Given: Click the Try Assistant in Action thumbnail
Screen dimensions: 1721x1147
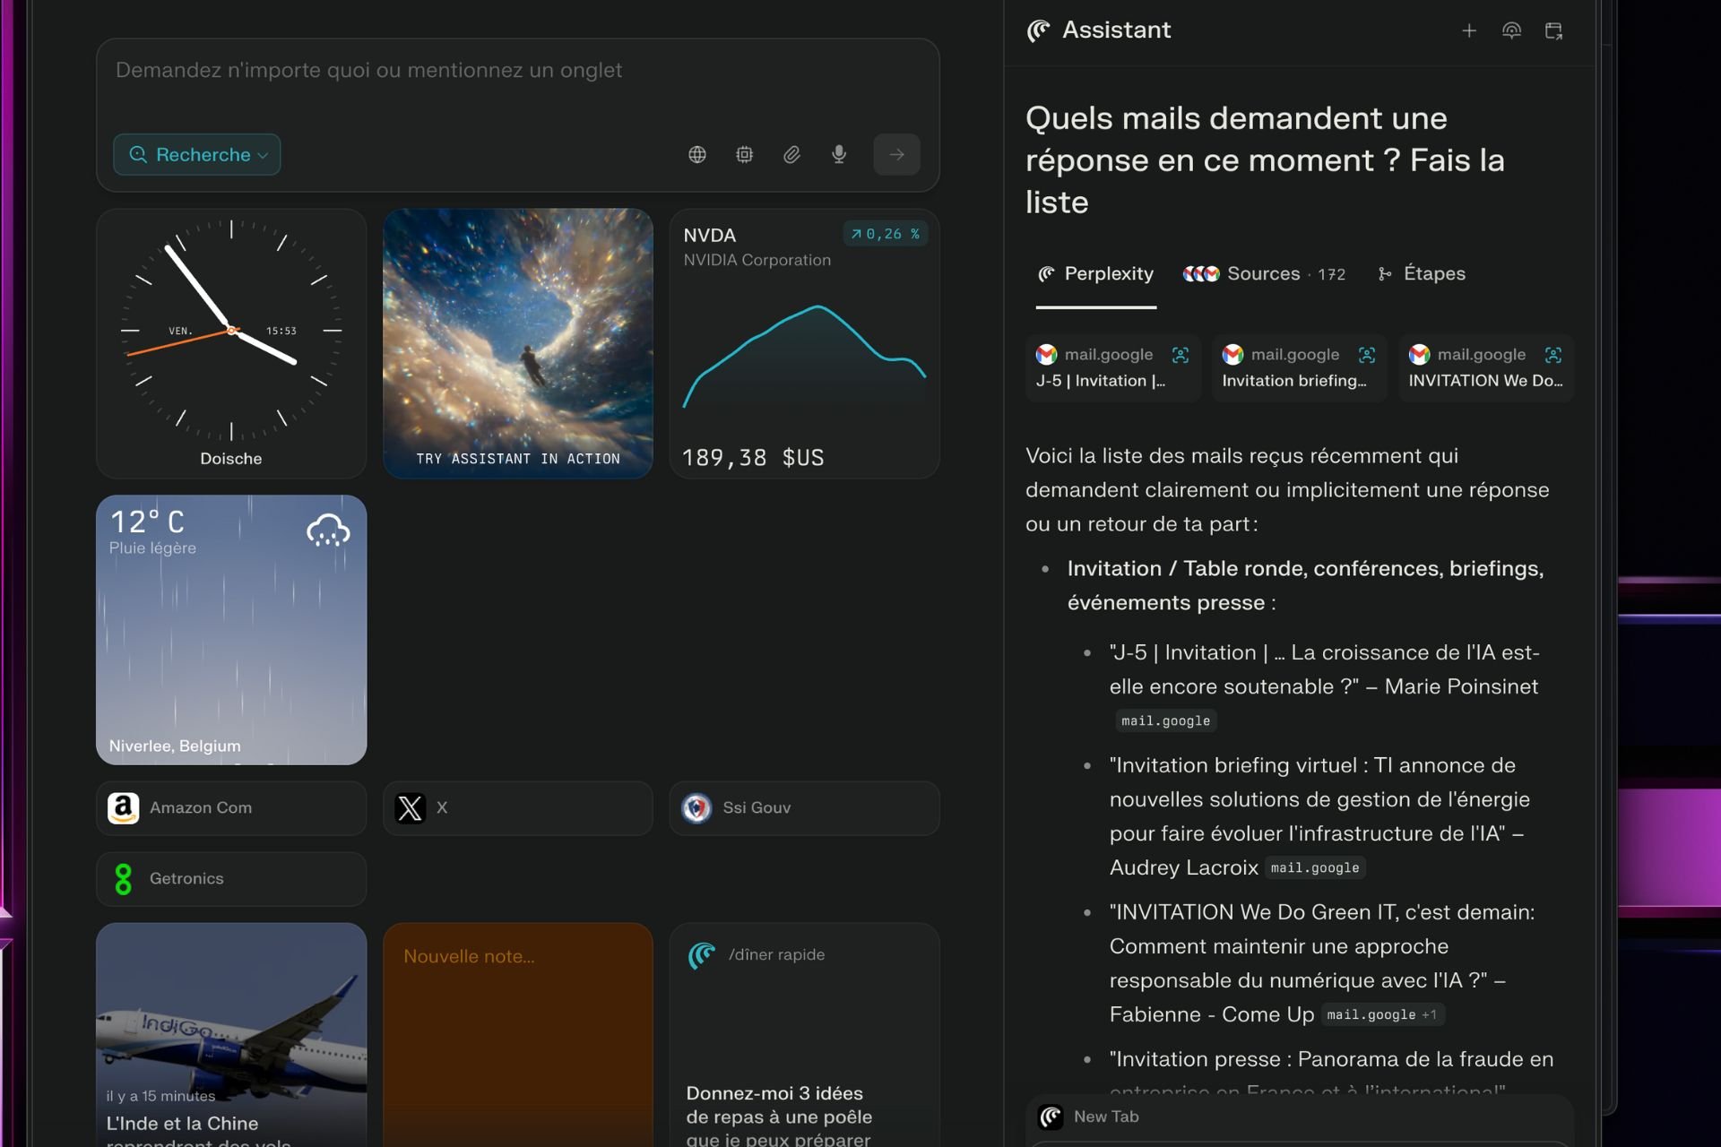Looking at the screenshot, I should [518, 344].
